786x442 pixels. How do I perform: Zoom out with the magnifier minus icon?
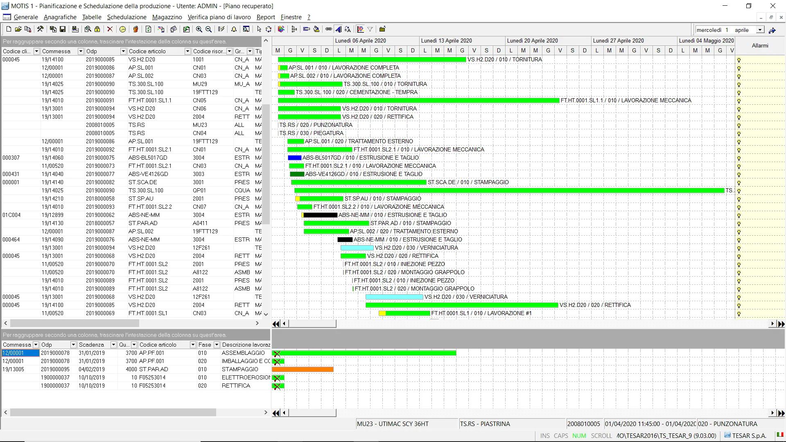(x=209, y=29)
